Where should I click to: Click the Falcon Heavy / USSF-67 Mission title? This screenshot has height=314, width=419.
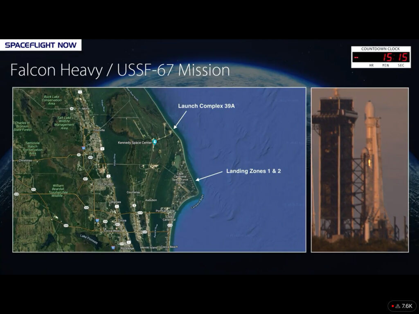120,70
